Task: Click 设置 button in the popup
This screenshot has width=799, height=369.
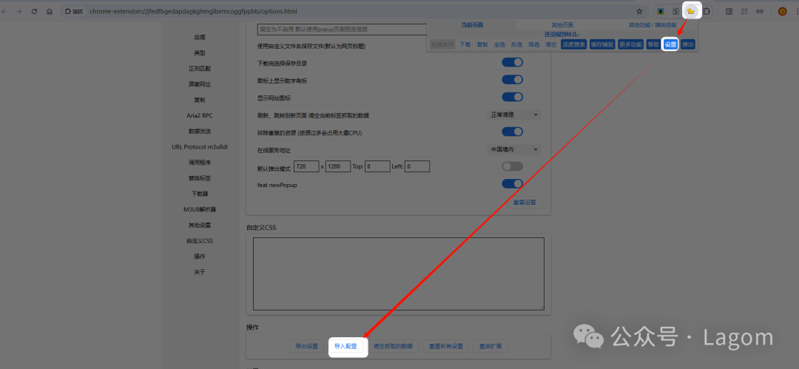Action: 670,44
